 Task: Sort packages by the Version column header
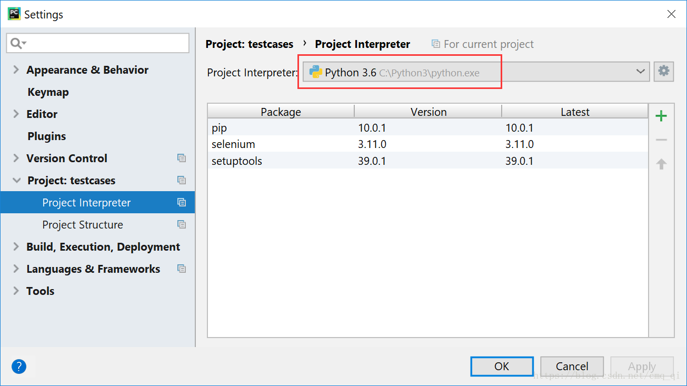point(428,112)
